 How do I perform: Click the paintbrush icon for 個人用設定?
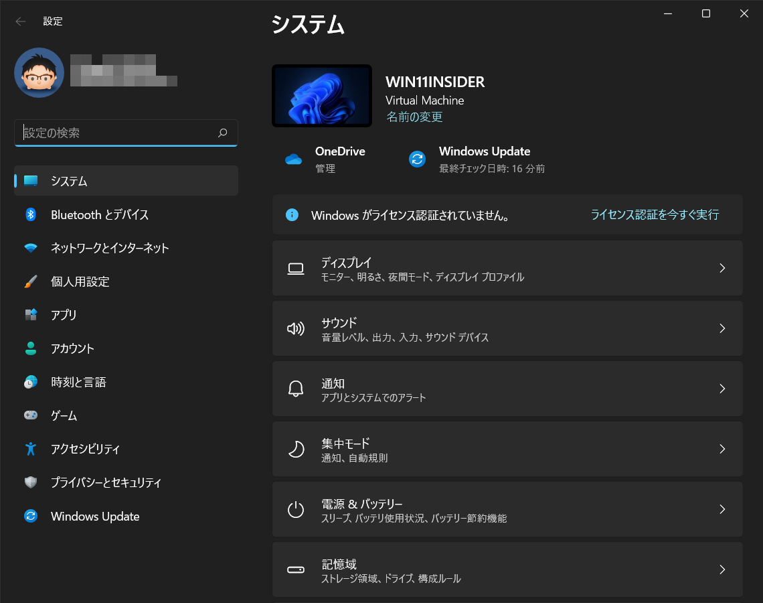click(31, 281)
